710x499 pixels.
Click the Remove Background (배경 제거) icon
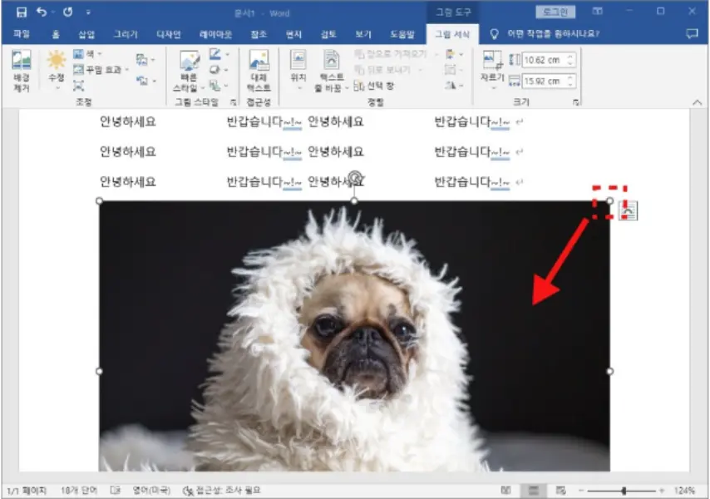click(x=22, y=70)
